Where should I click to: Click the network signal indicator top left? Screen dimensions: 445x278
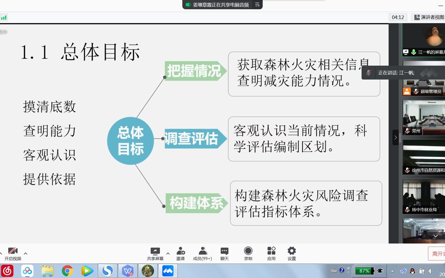tap(4, 17)
